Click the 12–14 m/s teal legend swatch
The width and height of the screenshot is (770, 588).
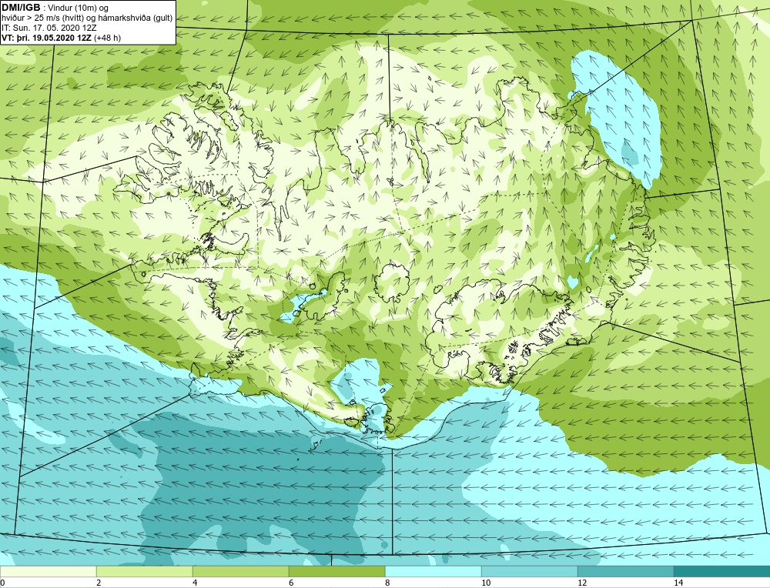[x=625, y=571]
